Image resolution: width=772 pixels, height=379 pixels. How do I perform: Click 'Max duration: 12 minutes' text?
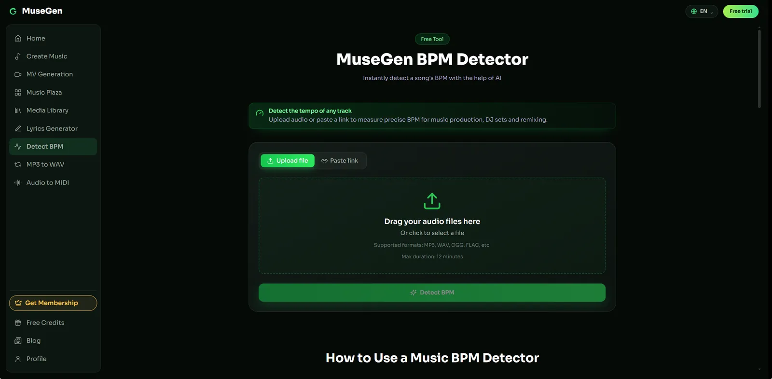[432, 256]
